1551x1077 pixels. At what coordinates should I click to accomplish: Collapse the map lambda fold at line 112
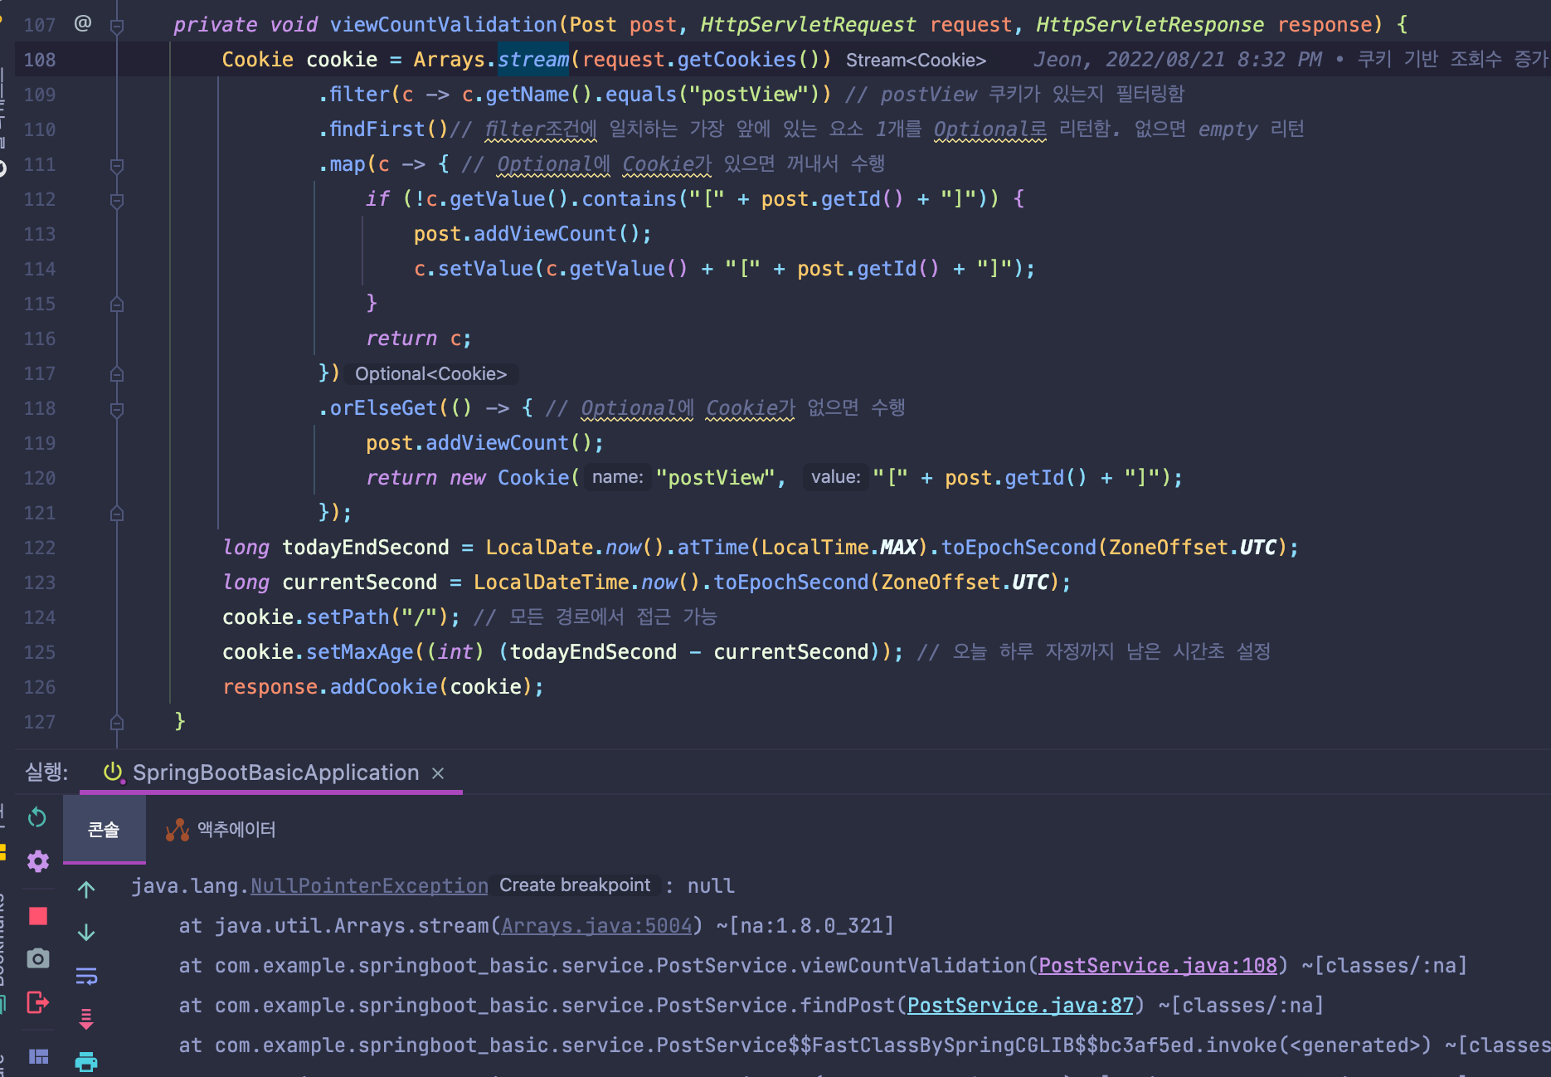[116, 199]
